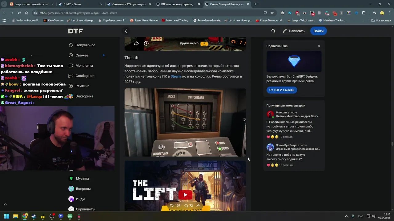Open the apps grid in bookmarks bar

[4, 21]
